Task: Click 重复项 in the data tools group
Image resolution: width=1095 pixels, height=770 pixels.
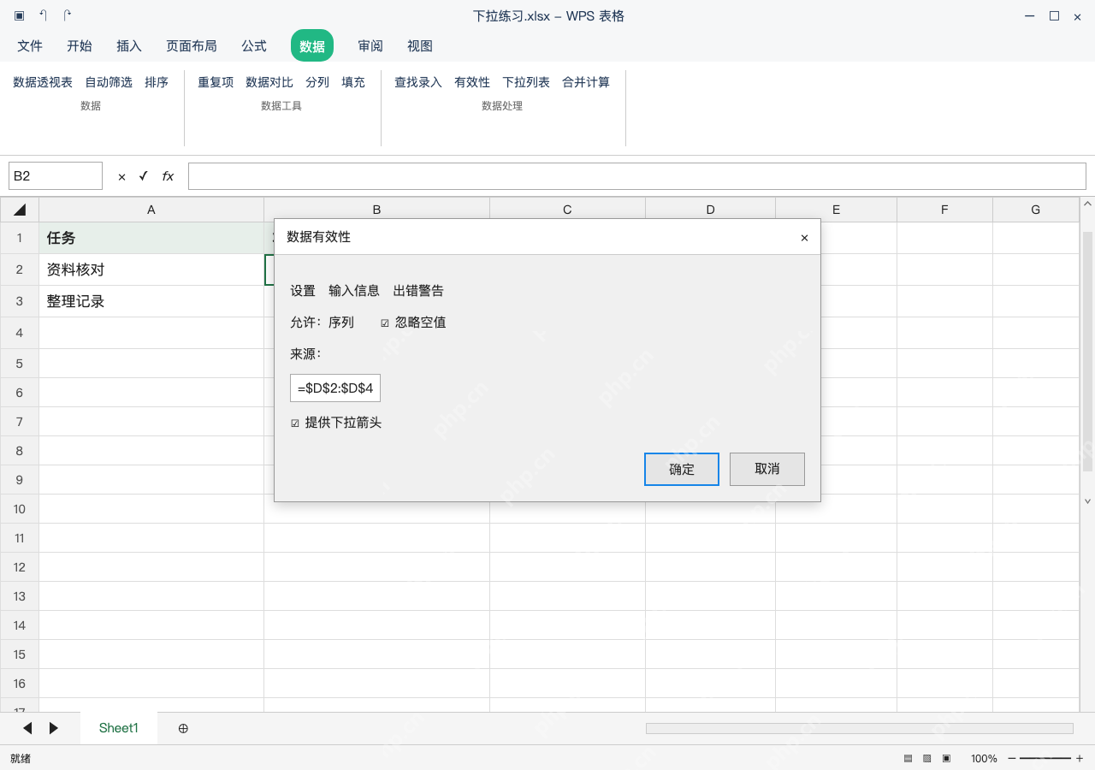Action: 216,82
